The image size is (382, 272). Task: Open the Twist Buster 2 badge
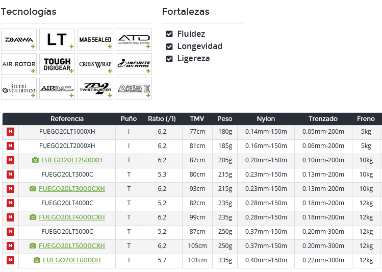click(95, 88)
